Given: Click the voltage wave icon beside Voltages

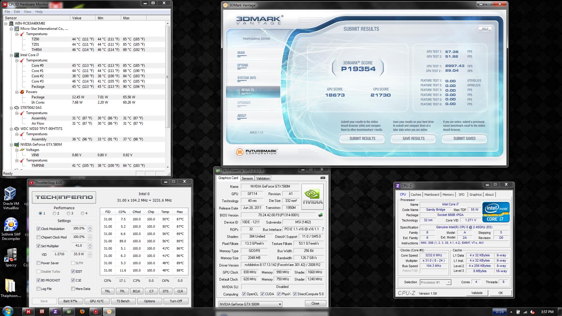Looking at the screenshot, I should click(x=22, y=150).
